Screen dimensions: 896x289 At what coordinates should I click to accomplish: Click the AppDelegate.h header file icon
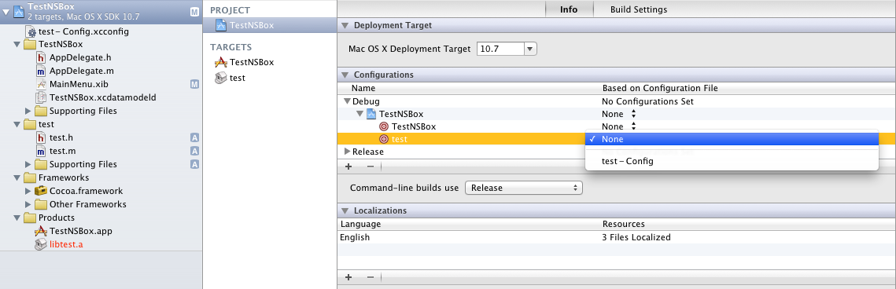coord(41,57)
